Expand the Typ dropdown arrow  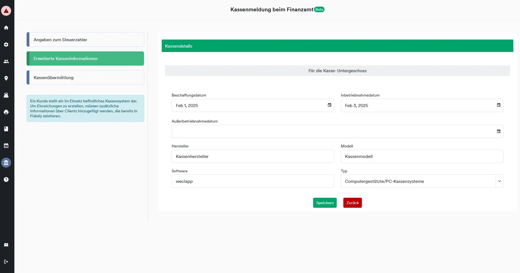tap(500, 181)
